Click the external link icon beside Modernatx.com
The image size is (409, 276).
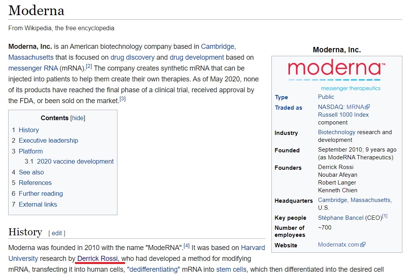pyautogui.click(x=363, y=245)
